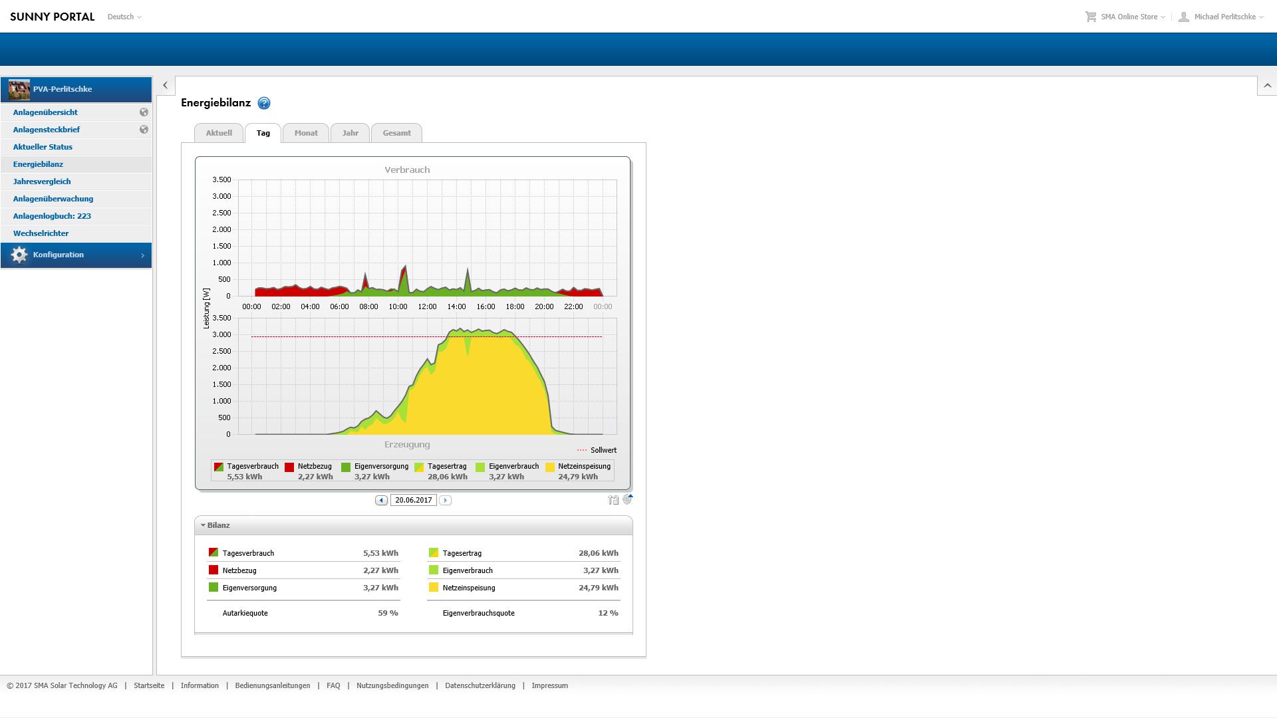Go to next day arrow
The image size is (1277, 718).
click(x=446, y=501)
